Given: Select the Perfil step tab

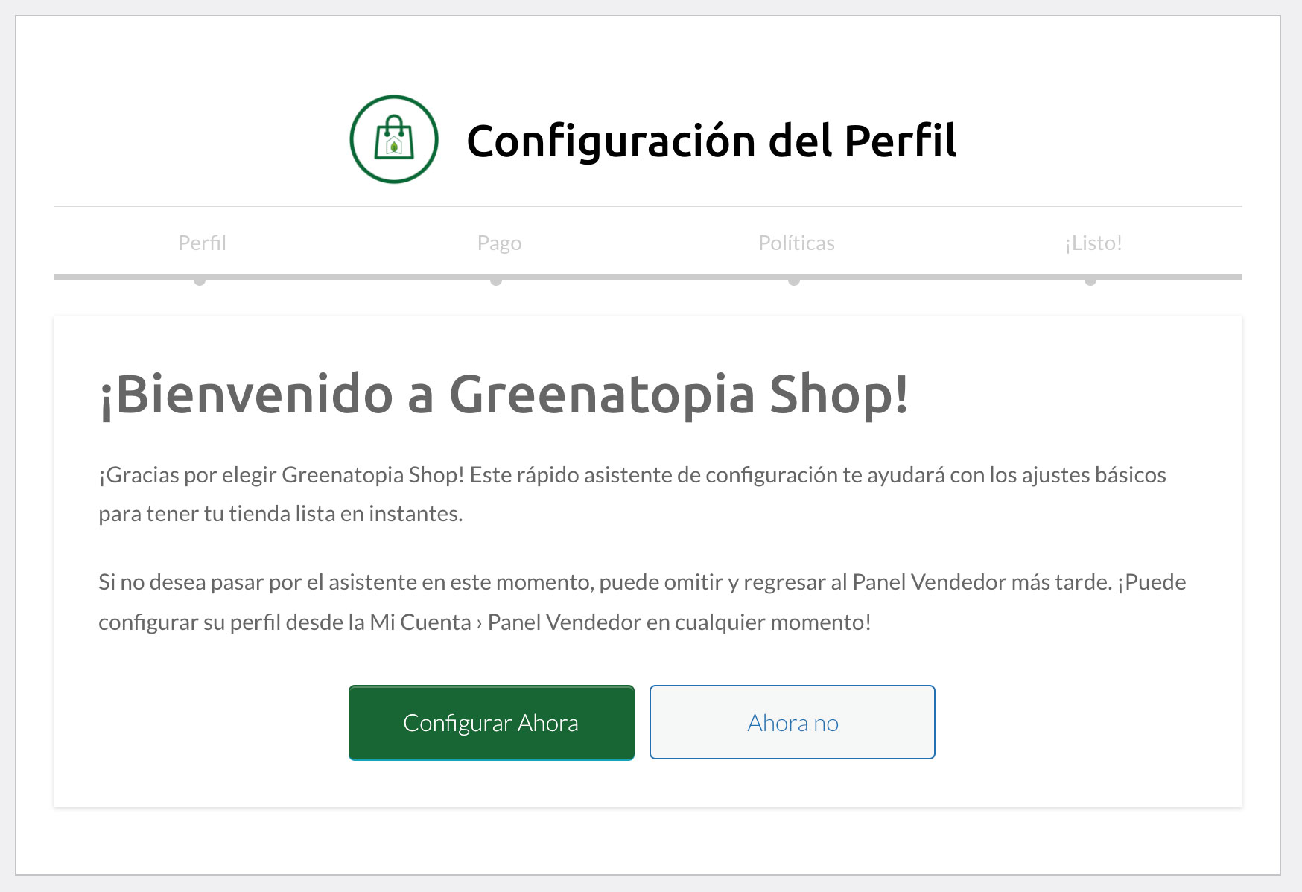Looking at the screenshot, I should (x=202, y=243).
